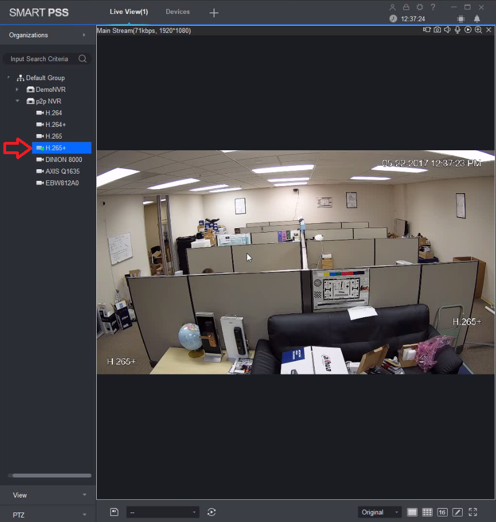Start the view tour cycle icon
This screenshot has width=496, height=522.
click(211, 512)
